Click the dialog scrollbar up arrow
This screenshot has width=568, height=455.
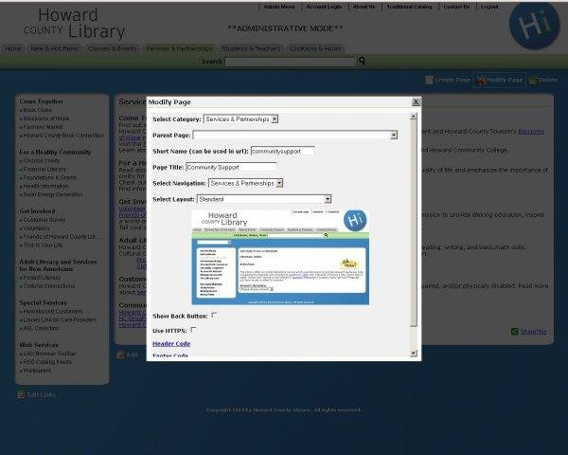(x=414, y=117)
